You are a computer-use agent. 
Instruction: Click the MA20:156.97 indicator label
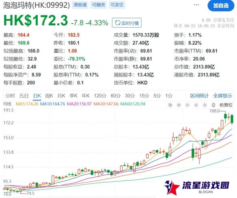(80, 104)
